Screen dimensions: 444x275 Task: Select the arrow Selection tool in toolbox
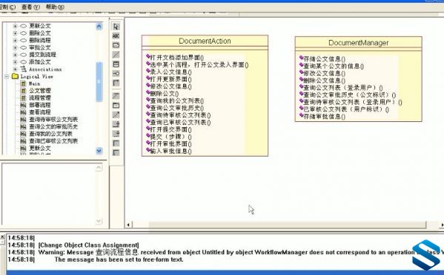click(116, 27)
